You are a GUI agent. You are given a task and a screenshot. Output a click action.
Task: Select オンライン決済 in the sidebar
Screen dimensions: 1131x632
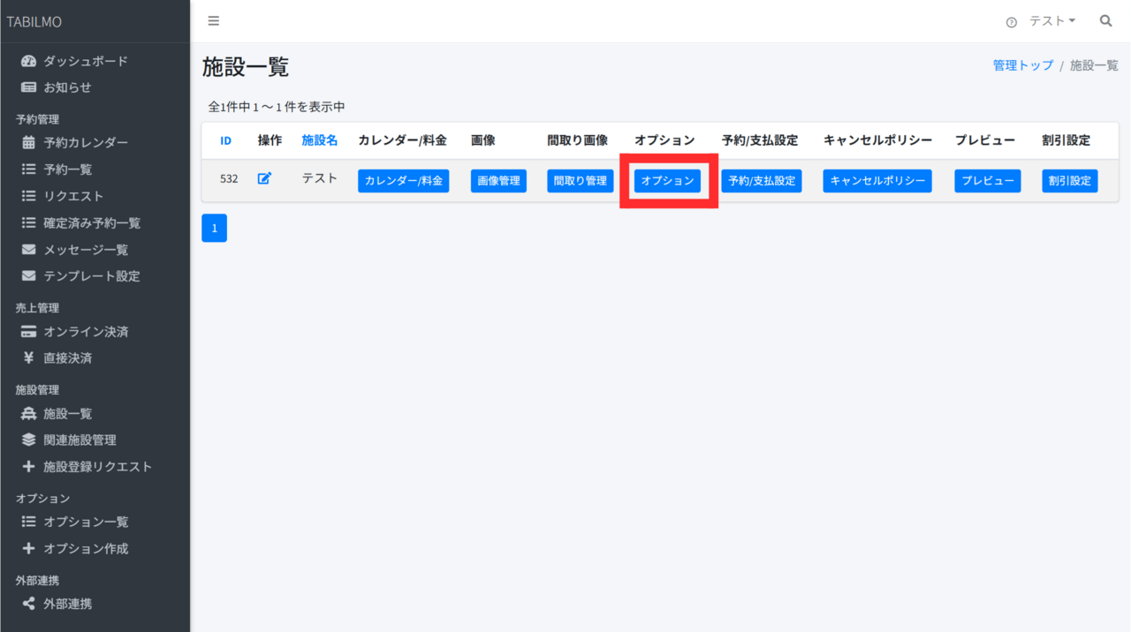pos(86,332)
